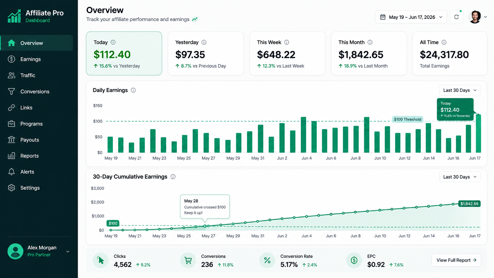Open the Daily Earnings Last 30 Days dropdown
The height and width of the screenshot is (278, 494).
tap(460, 90)
